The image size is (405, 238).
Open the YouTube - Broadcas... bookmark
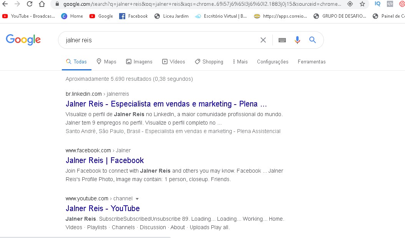pyautogui.click(x=29, y=16)
